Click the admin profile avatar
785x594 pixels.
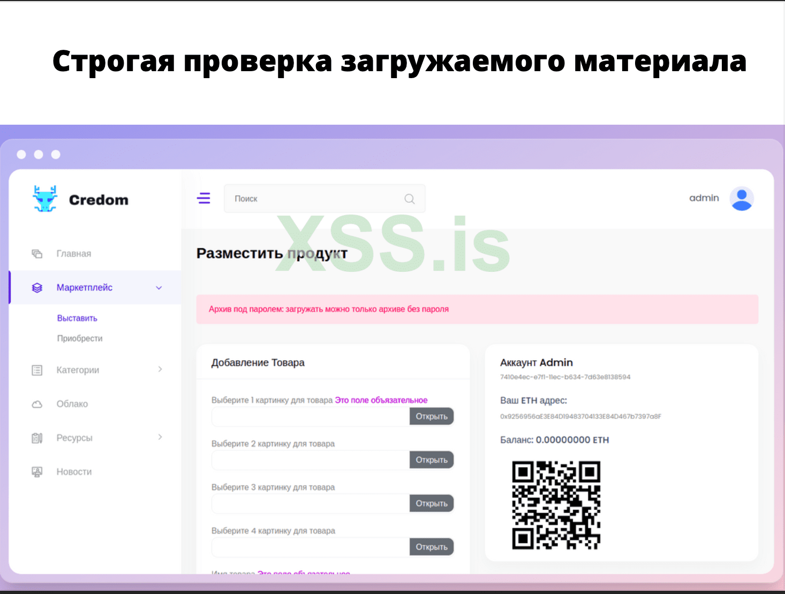point(742,198)
